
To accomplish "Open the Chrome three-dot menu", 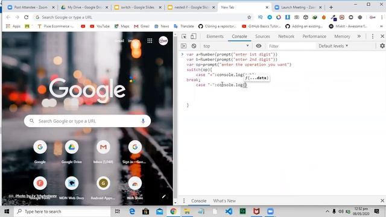I will (382, 17).
